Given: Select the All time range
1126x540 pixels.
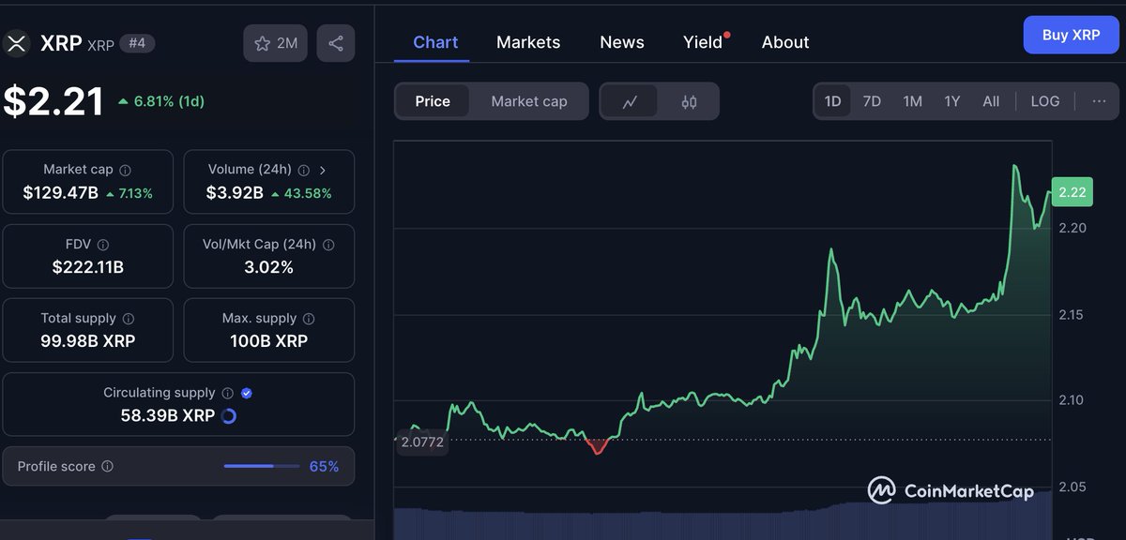Looking at the screenshot, I should pyautogui.click(x=991, y=101).
